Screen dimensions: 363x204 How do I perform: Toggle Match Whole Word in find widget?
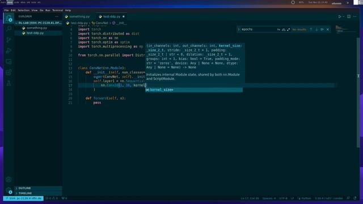click(284, 29)
